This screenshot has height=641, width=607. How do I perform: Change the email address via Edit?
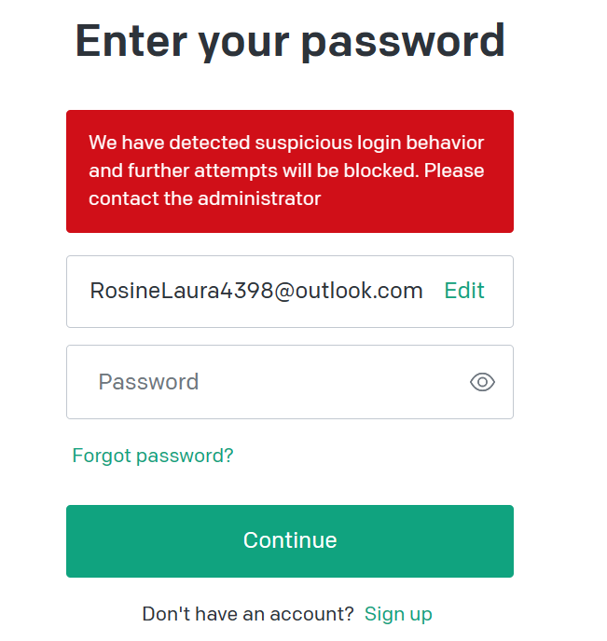[x=464, y=291]
